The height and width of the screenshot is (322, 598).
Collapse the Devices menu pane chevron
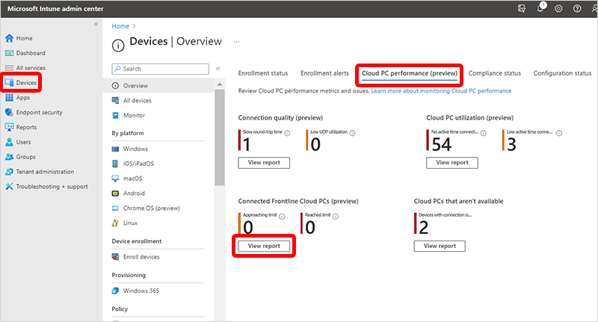tap(218, 69)
